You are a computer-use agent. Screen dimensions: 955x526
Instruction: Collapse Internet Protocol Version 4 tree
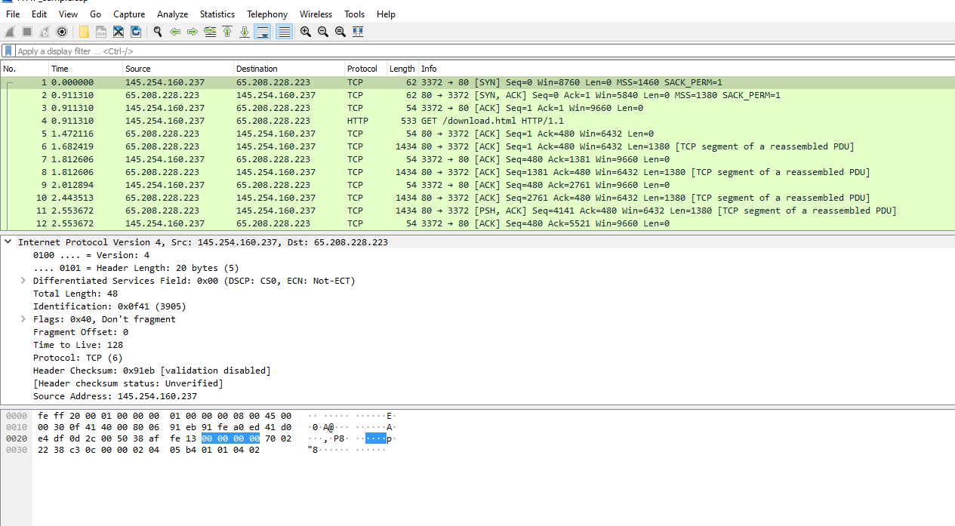[8, 242]
